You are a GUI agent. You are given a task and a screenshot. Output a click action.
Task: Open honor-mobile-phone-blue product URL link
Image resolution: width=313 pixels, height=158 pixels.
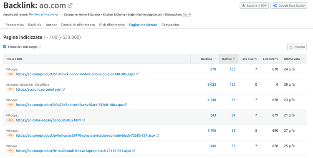pyautogui.click(x=75, y=74)
